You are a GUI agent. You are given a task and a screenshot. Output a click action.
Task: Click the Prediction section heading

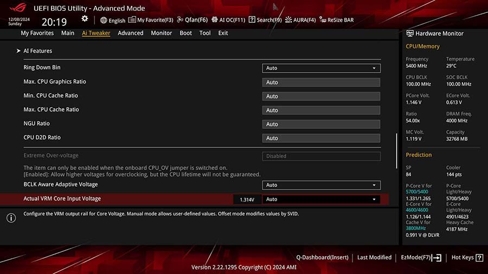[419, 155]
